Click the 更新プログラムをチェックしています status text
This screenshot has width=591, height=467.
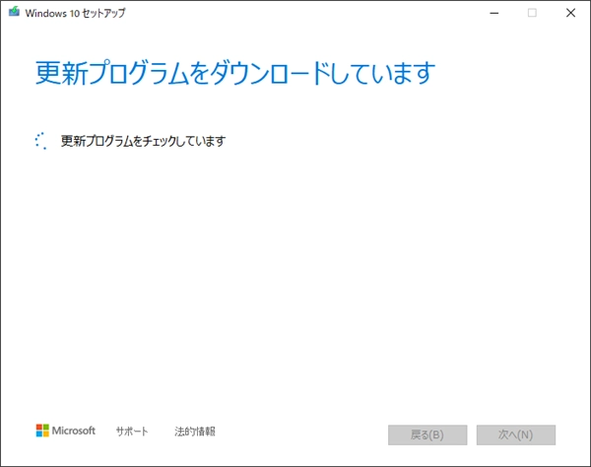pyautogui.click(x=143, y=141)
